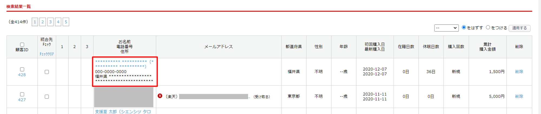The image size is (541, 114).
Task: Go to results page 2
Action: [42, 22]
